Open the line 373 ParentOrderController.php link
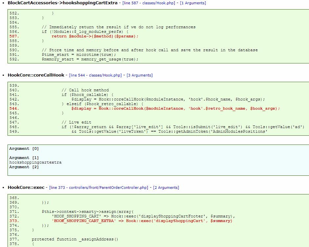Screen dimensions: 309x247 [x=99, y=188]
